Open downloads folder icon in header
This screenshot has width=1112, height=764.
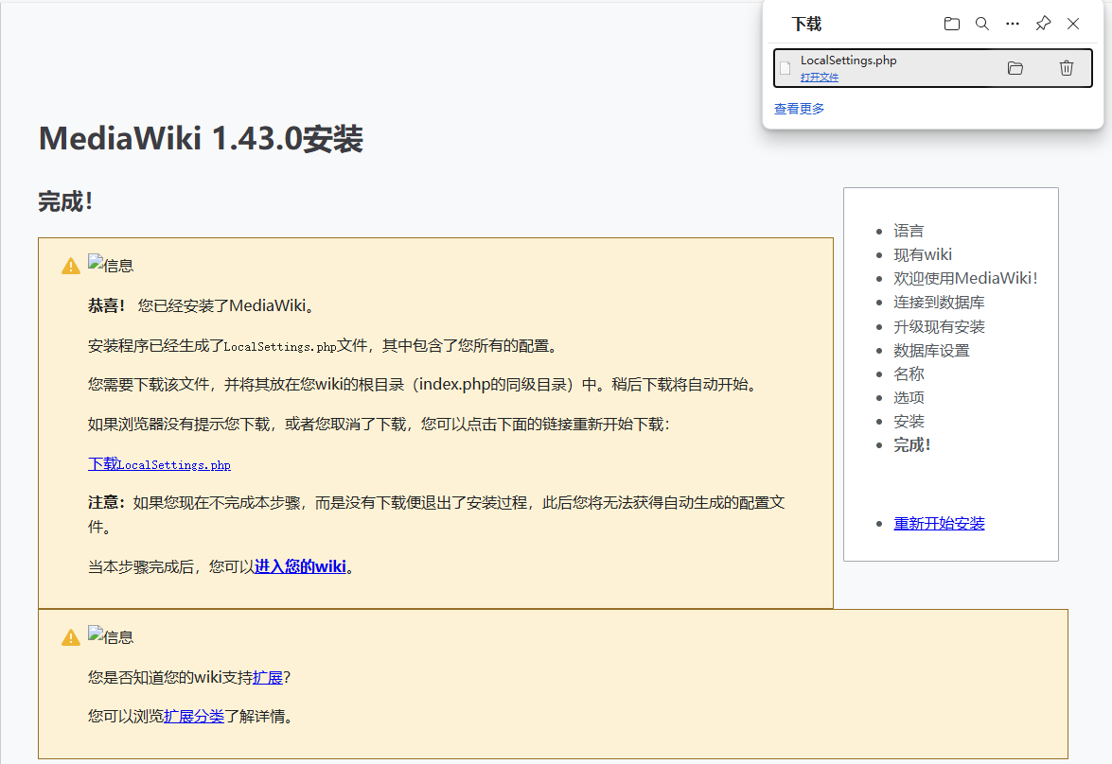click(952, 24)
